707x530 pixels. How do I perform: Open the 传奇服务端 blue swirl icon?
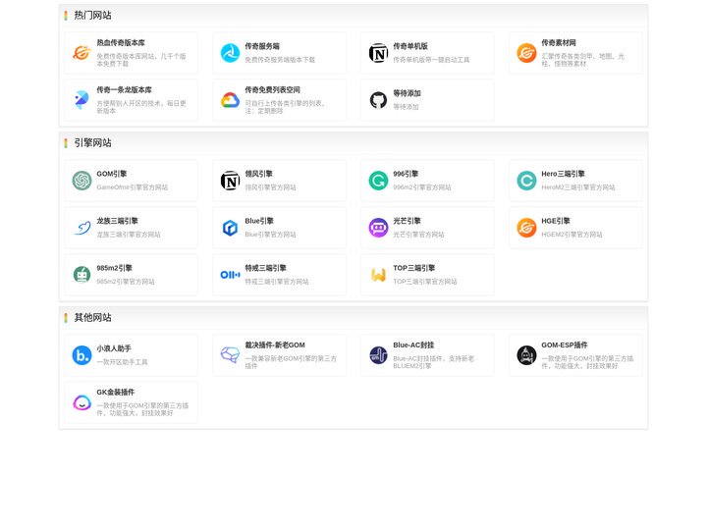tap(230, 53)
